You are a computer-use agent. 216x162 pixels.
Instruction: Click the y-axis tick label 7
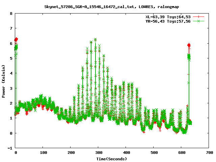click(11, 28)
